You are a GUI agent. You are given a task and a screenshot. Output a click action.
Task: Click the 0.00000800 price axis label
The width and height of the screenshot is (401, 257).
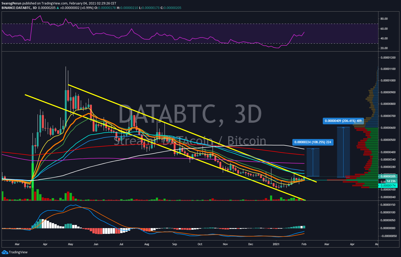tap(388, 104)
